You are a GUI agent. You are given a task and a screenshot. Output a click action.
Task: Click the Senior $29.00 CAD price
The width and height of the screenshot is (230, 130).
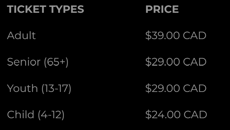click(176, 62)
